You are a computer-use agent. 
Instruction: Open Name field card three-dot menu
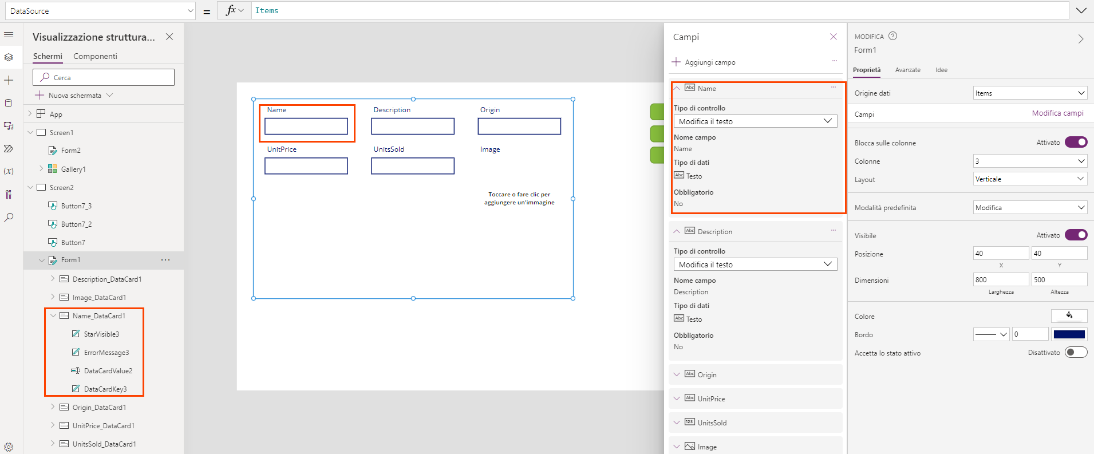coord(834,87)
